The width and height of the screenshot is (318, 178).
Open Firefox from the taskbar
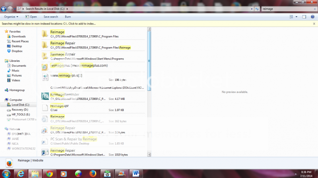click(x=93, y=174)
